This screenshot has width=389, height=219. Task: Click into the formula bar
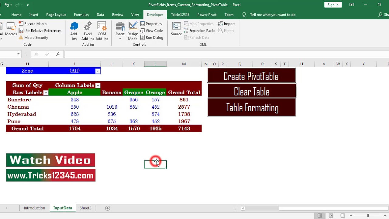click(226, 54)
